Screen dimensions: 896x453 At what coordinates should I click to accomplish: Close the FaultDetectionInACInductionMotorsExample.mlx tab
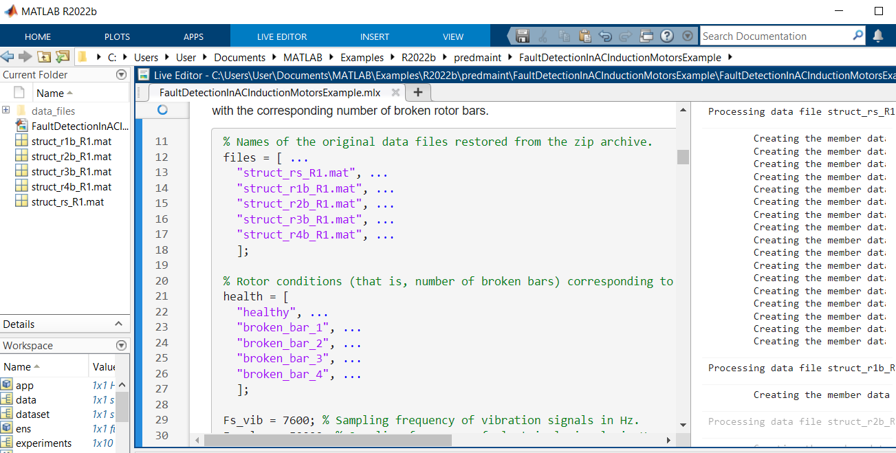(395, 92)
